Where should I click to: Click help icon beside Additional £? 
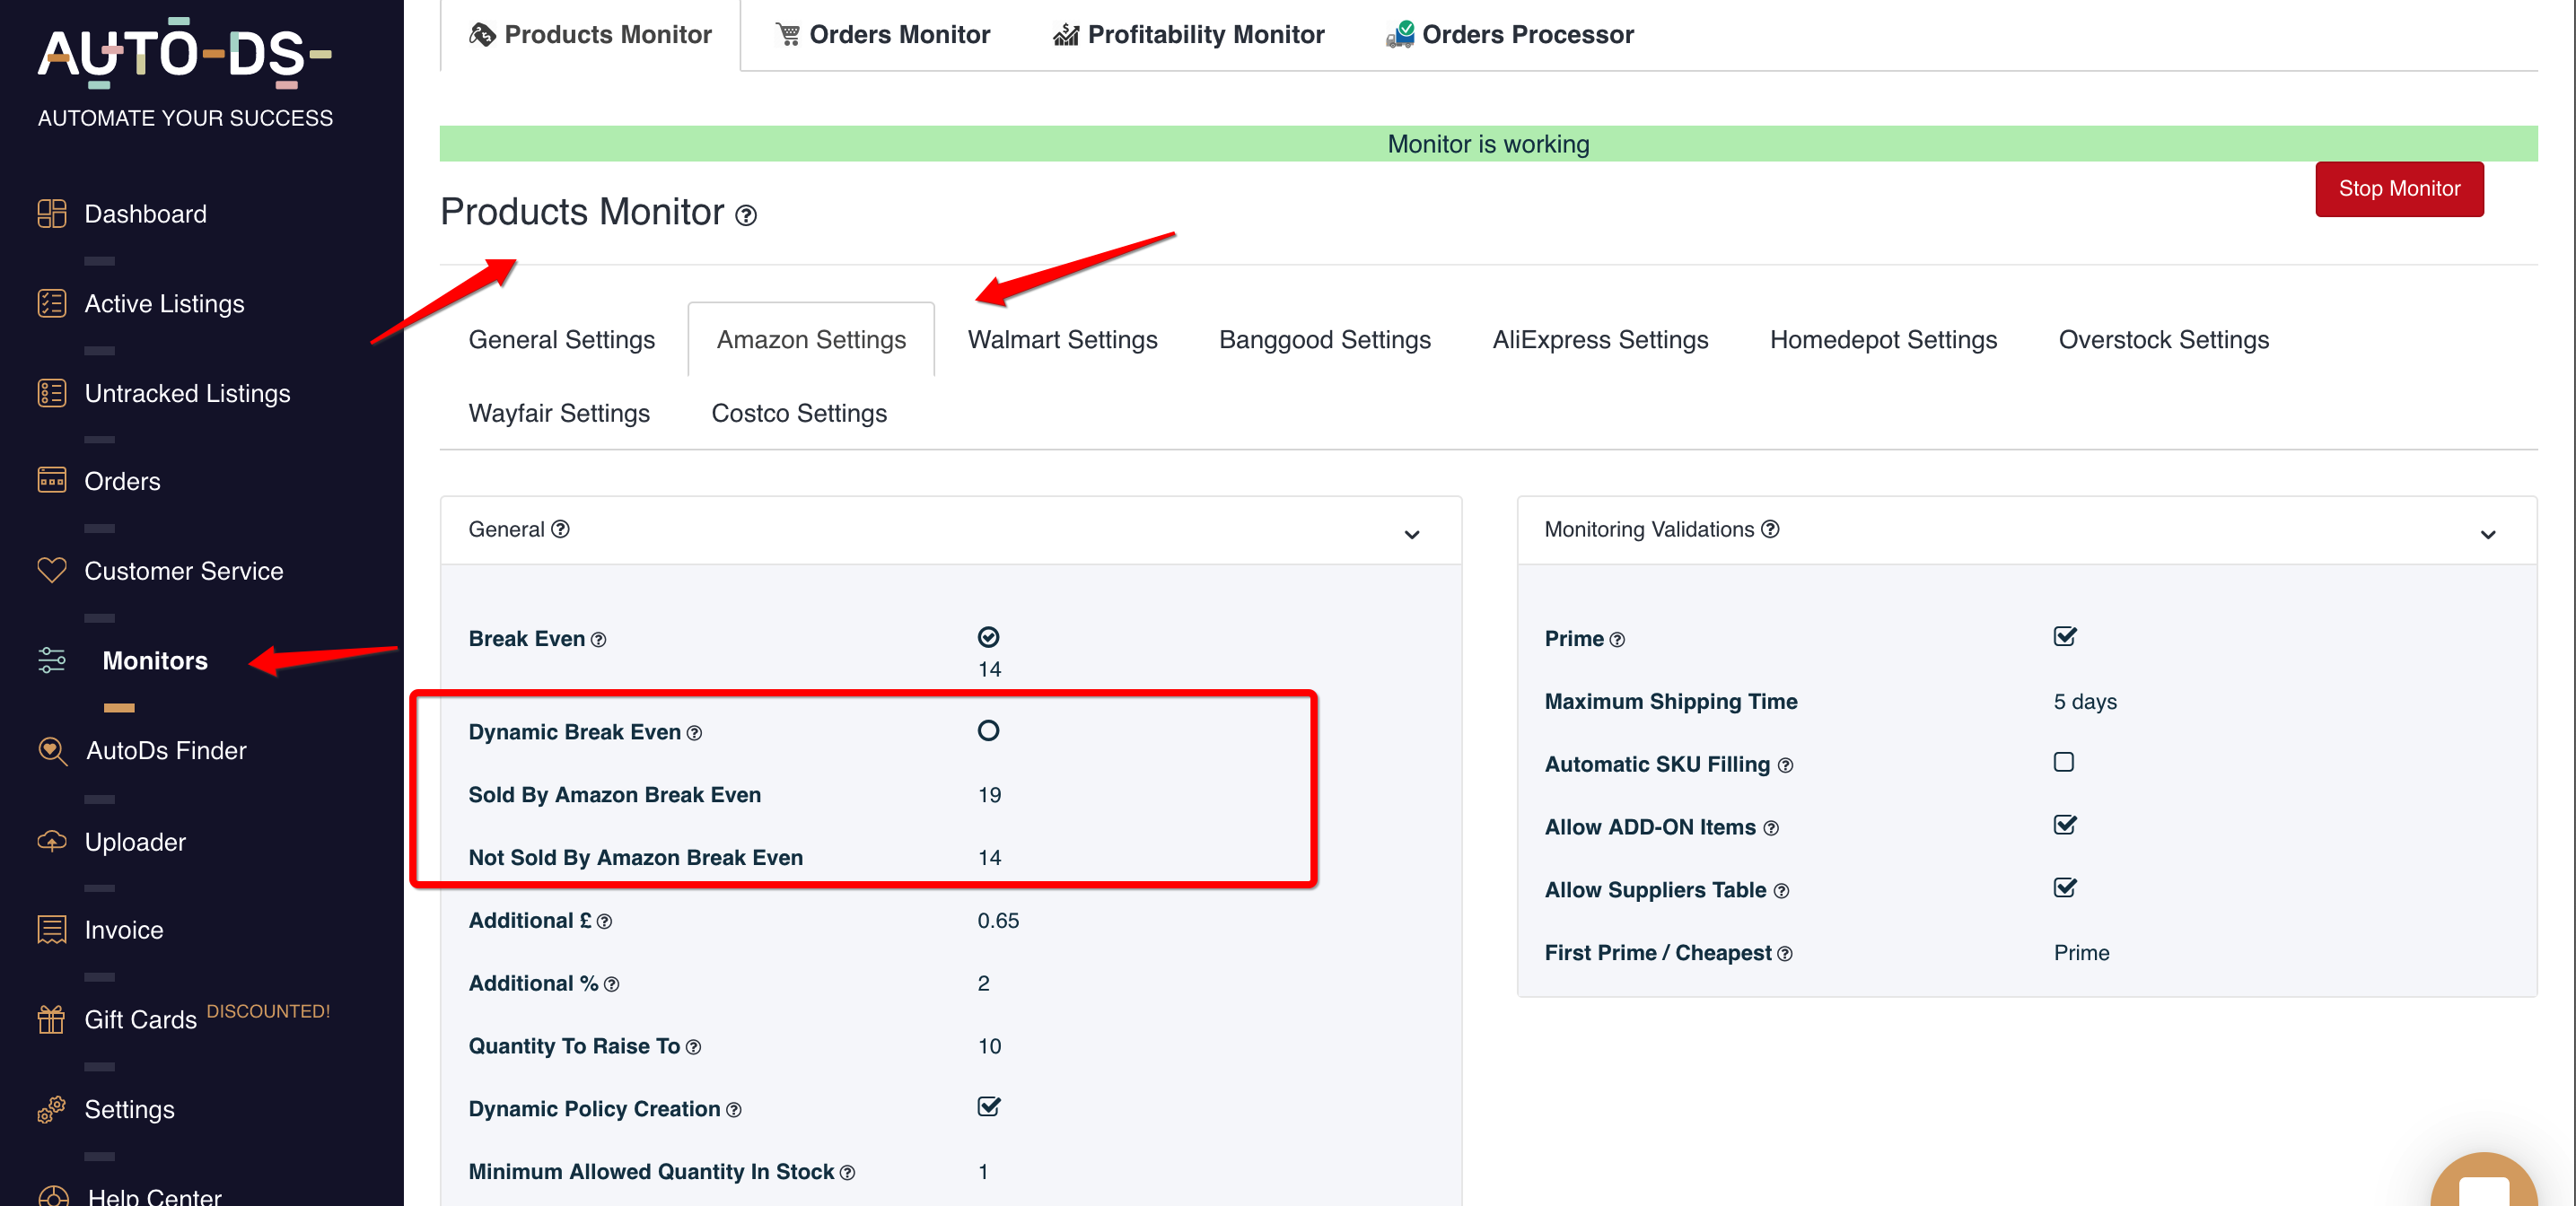[x=604, y=921]
